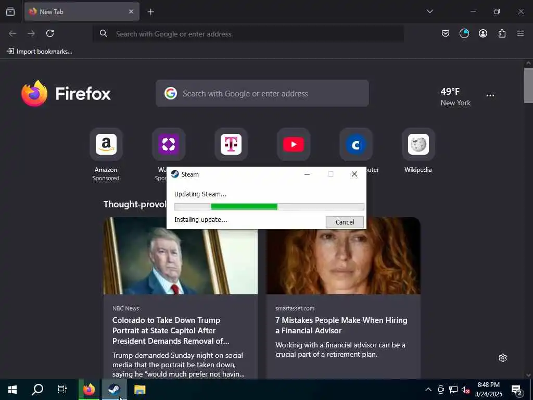Close the Steam updater dialog
The image size is (533, 400).
click(354, 174)
